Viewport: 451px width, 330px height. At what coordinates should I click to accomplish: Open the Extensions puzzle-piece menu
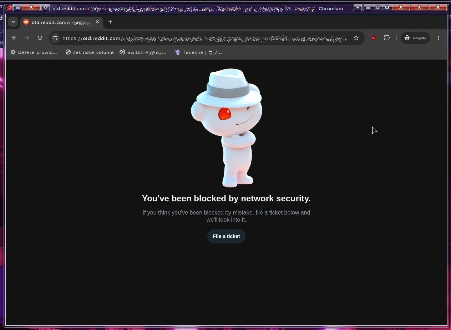point(387,38)
